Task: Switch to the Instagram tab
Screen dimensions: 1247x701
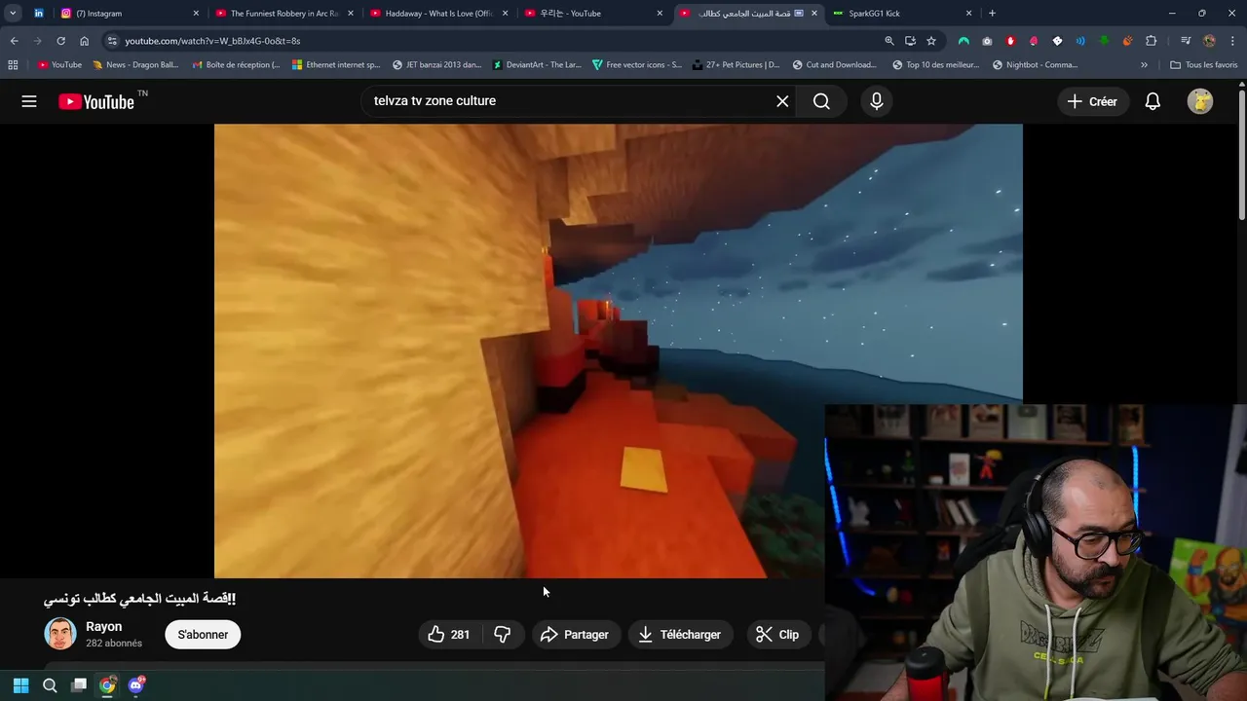Action: click(x=129, y=14)
